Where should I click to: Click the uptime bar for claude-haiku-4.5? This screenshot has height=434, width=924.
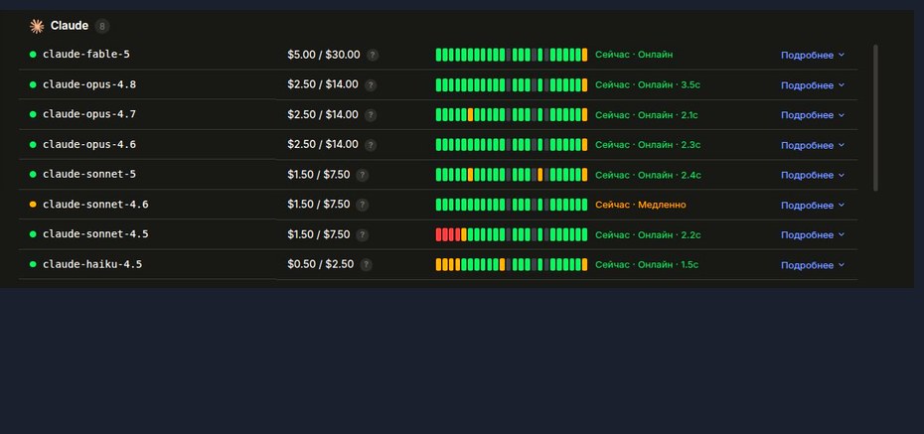coord(512,265)
